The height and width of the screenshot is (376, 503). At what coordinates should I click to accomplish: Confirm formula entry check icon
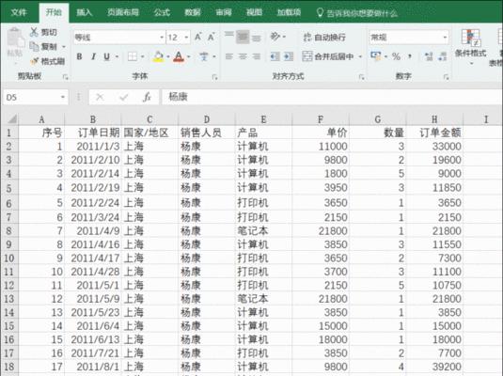click(x=123, y=97)
